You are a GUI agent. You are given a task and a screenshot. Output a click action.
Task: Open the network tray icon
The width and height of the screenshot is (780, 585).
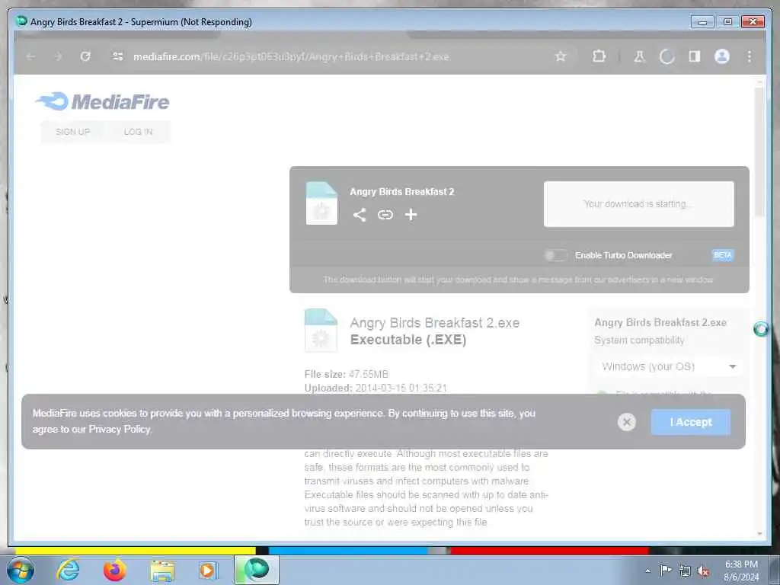tap(685, 571)
